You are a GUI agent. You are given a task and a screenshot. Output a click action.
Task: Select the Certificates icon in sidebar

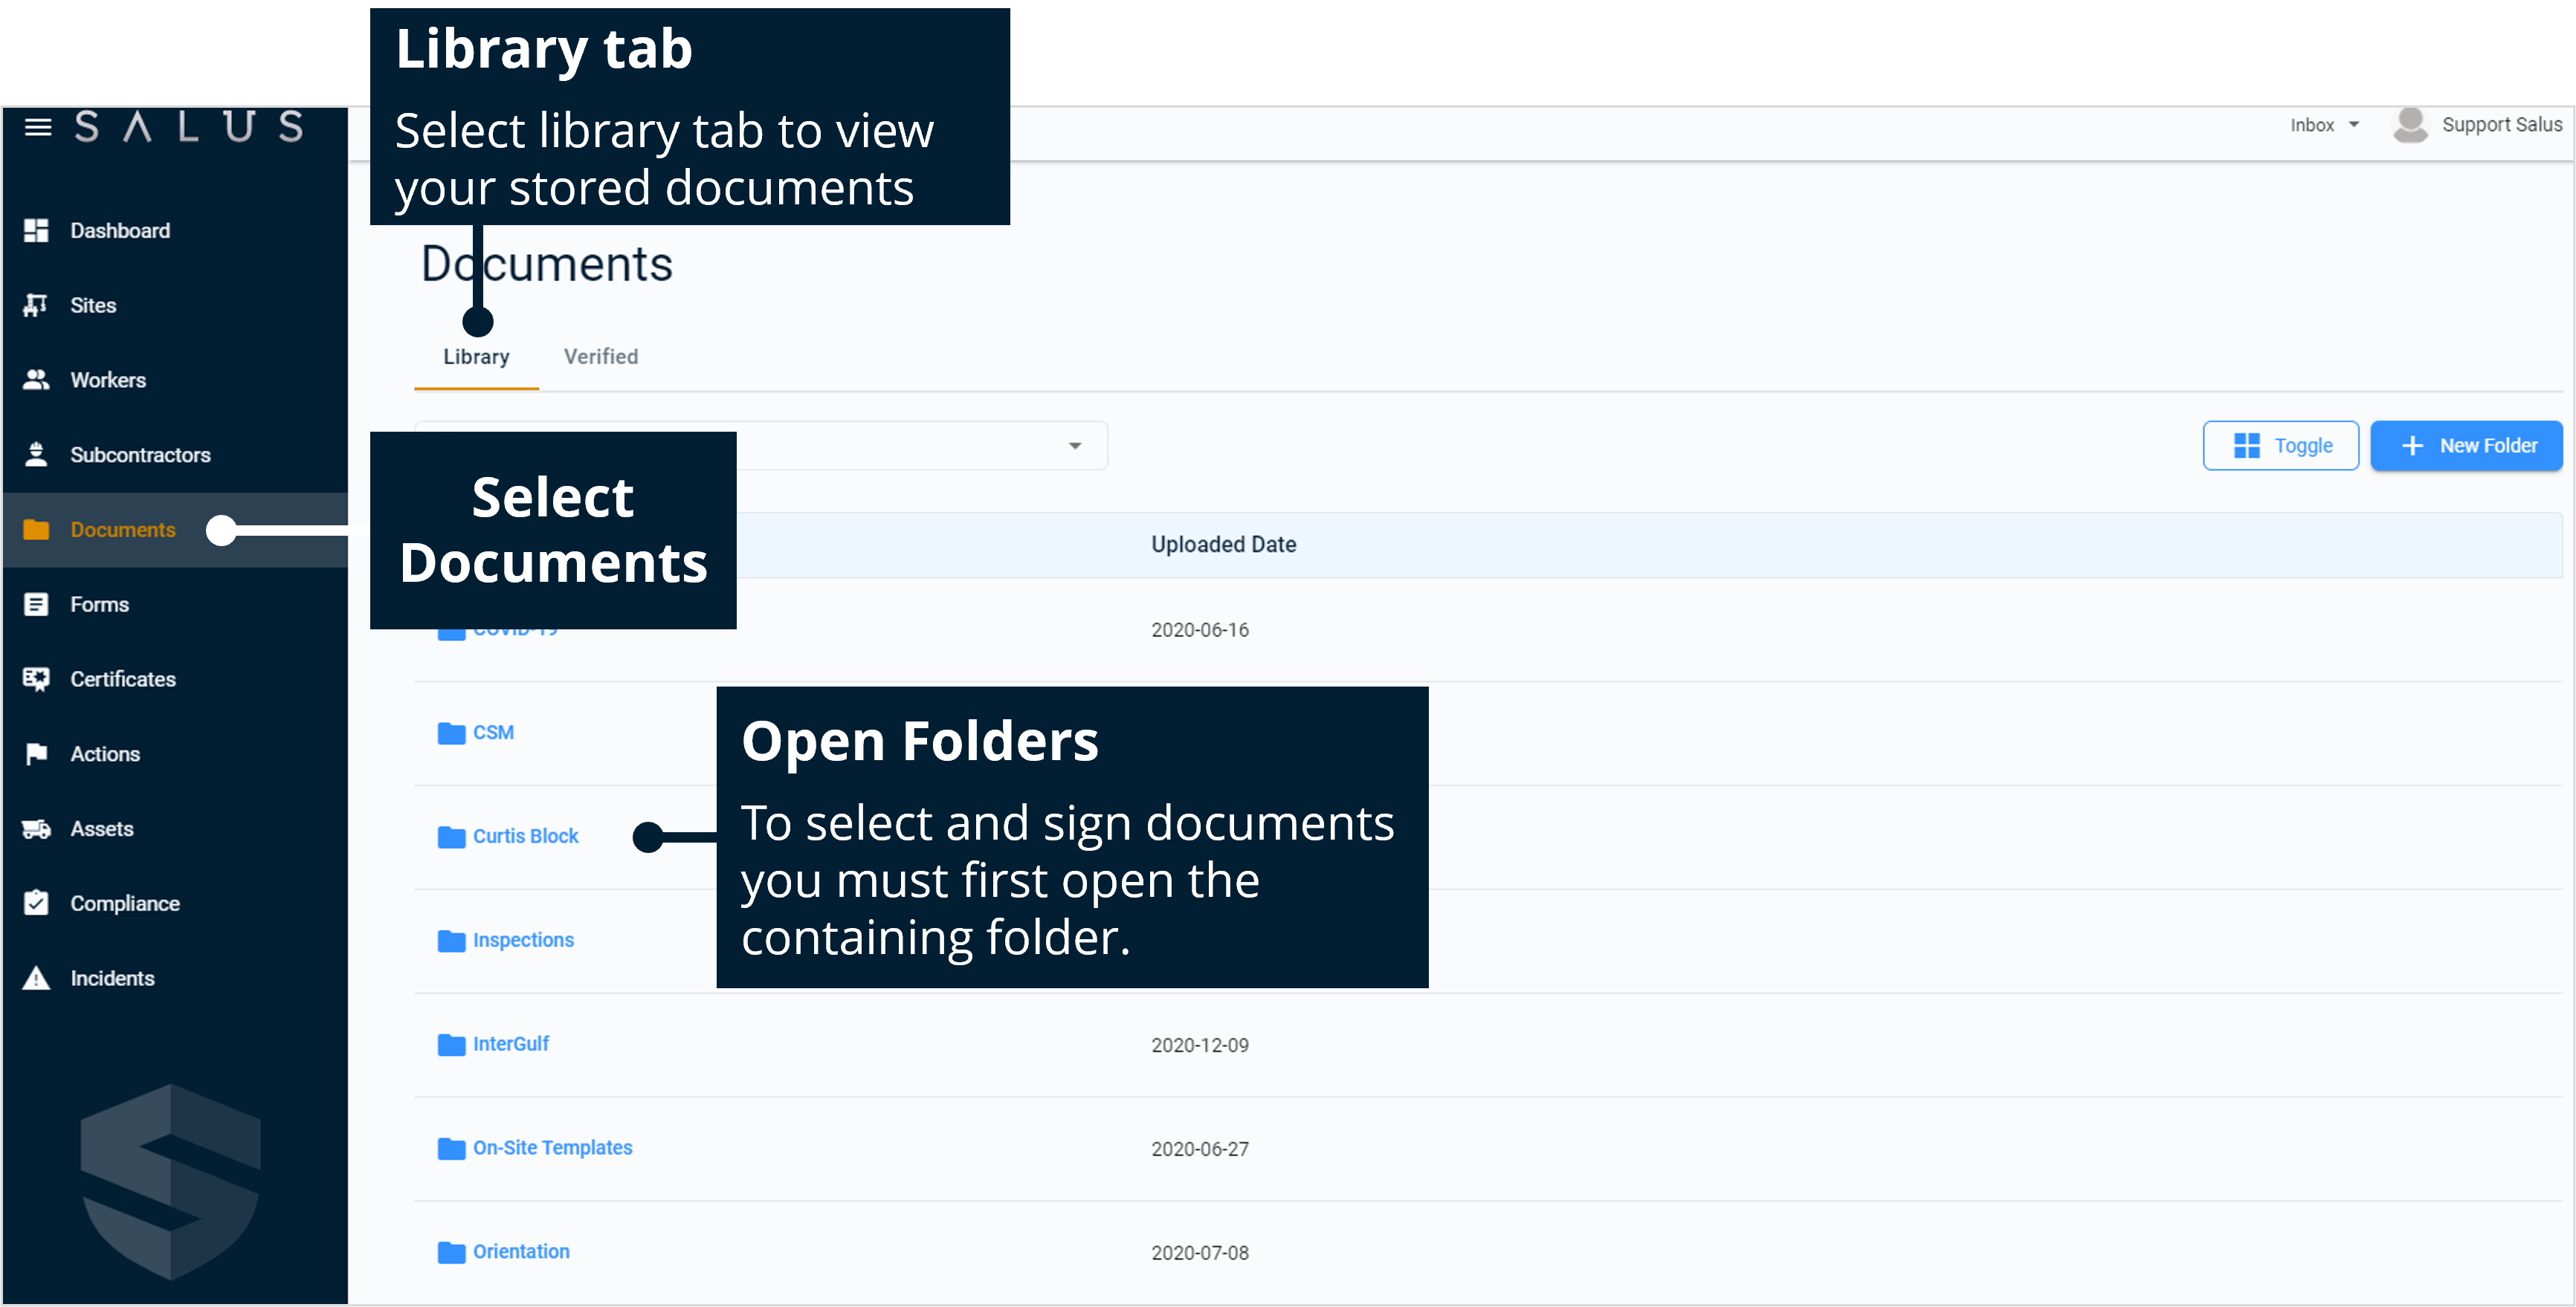(x=36, y=678)
